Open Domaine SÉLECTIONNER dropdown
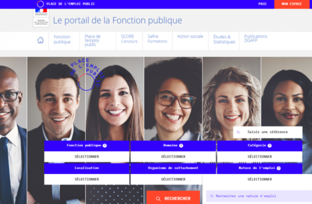This screenshot has width=312, height=204. click(x=173, y=156)
